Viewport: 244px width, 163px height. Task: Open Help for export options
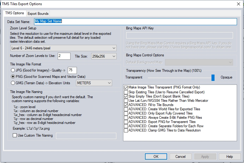(229, 157)
